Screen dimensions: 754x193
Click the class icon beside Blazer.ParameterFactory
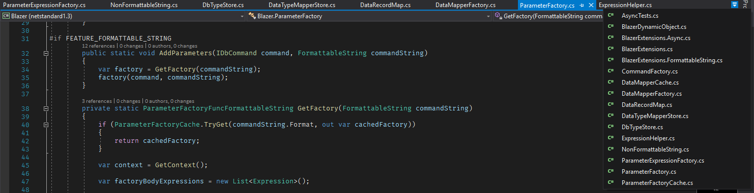pos(252,16)
